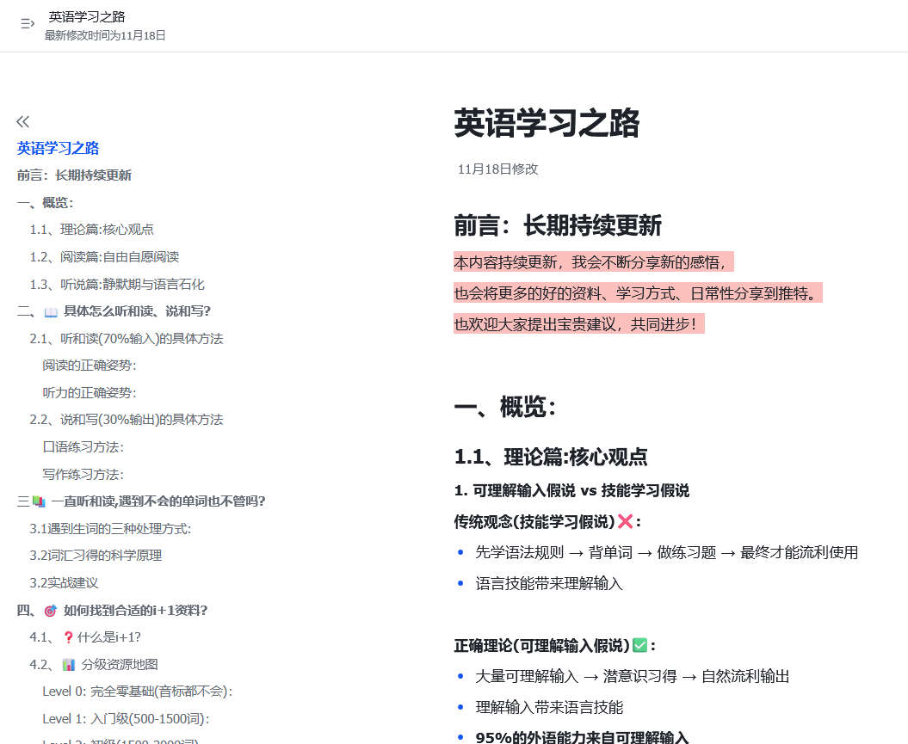Jump to outline item 前言：长期持续更新
908x744 pixels.
[x=74, y=175]
